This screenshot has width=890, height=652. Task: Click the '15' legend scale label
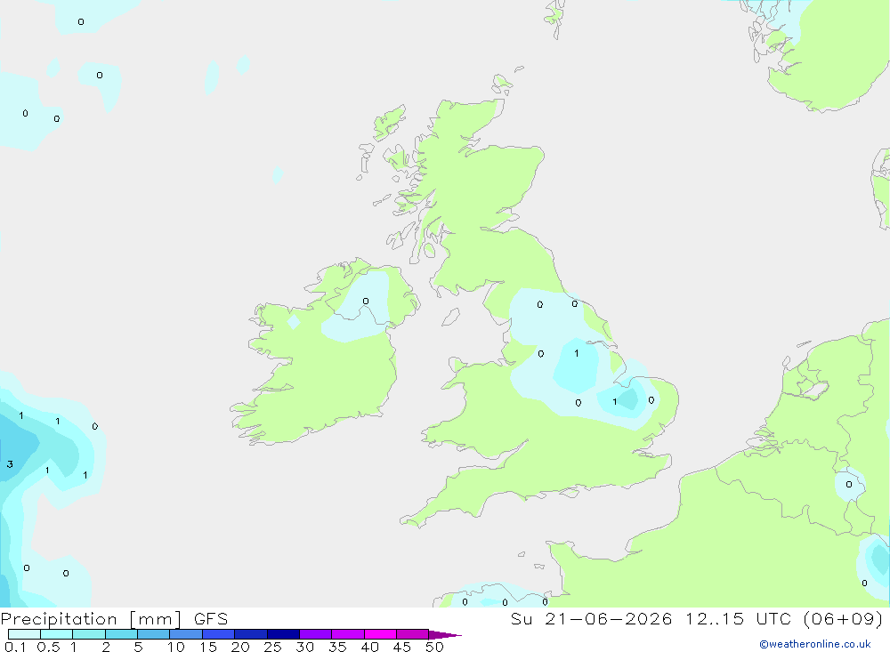coord(208,647)
